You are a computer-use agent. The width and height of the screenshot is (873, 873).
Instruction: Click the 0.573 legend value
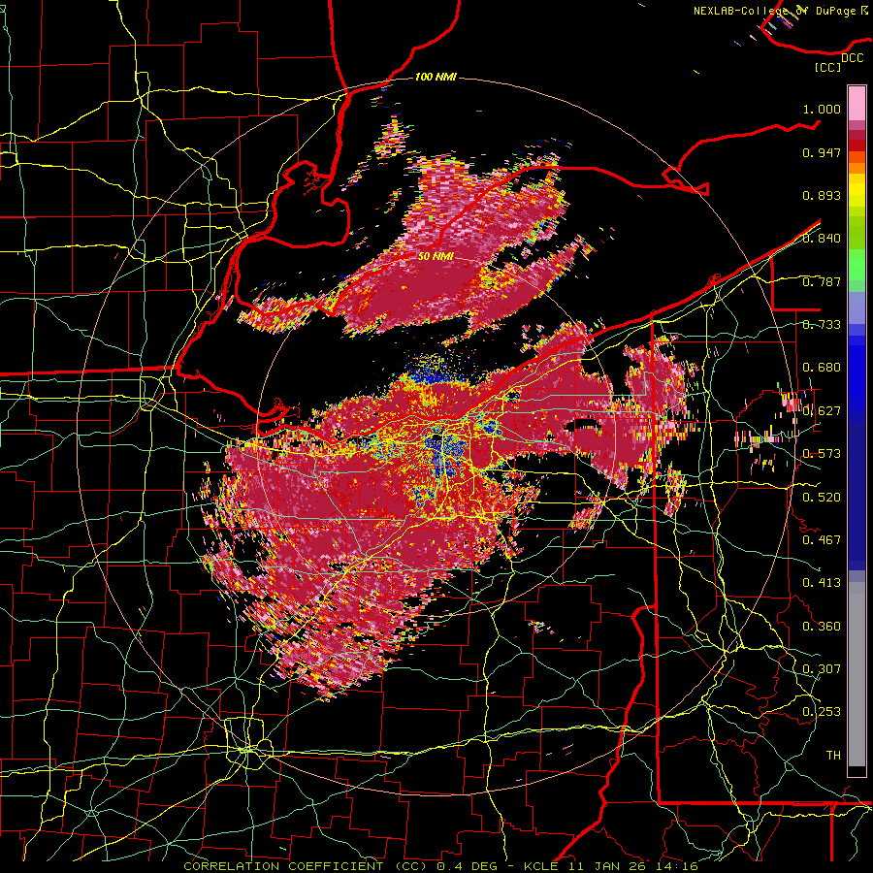point(822,454)
